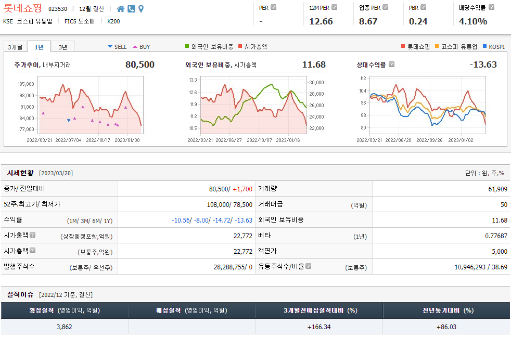Click the blue SELL marker on price chart
The width and height of the screenshot is (511, 338).
tap(69, 121)
